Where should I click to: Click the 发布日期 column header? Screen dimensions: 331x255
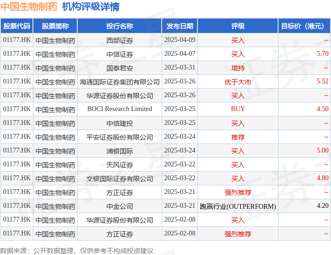click(x=180, y=26)
